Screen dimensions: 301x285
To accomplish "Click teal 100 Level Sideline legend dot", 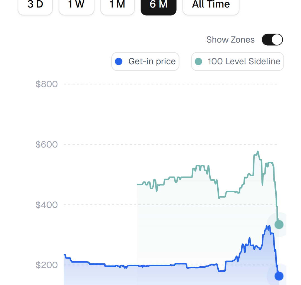I will click(x=198, y=62).
